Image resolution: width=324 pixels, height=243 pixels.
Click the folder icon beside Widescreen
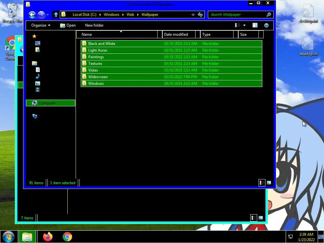coord(84,77)
